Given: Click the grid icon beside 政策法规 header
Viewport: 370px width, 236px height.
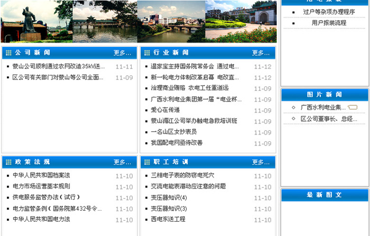Looking at the screenshot, I should pyautogui.click(x=8, y=162).
